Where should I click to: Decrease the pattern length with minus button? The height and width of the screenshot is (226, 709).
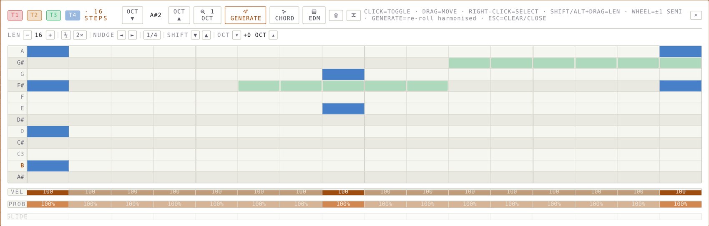click(27, 35)
